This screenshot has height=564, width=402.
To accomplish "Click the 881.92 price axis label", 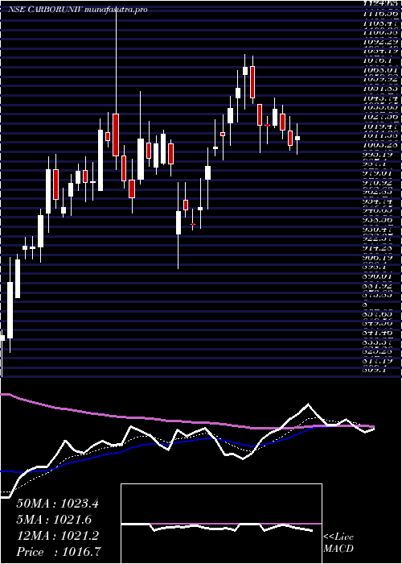I will tap(378, 286).
